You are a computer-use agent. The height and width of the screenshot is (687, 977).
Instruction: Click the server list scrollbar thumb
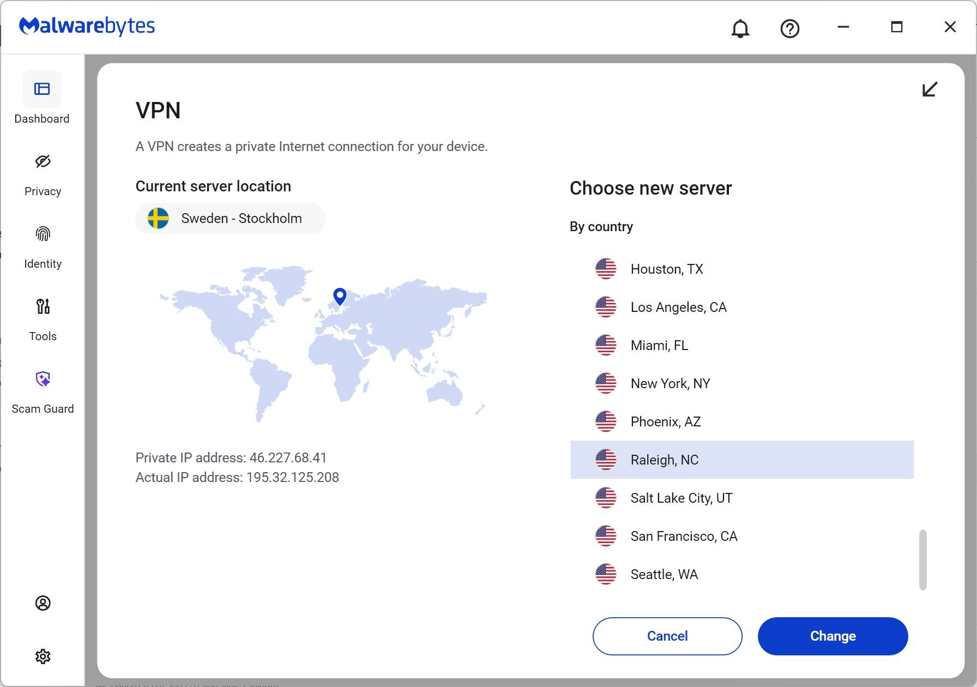[x=922, y=559]
